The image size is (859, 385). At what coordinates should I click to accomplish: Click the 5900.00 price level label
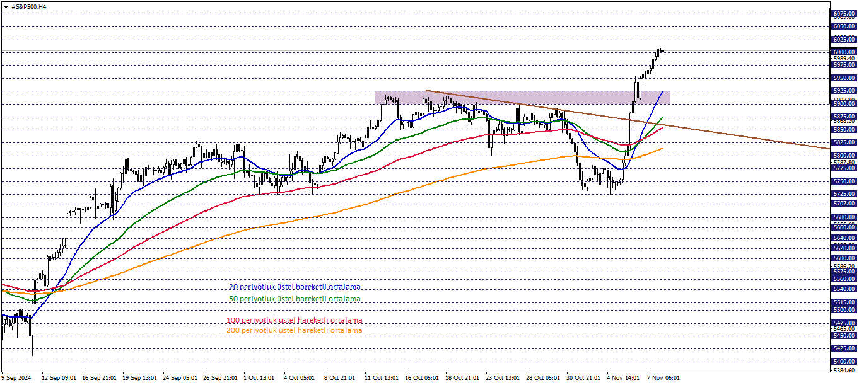coord(844,103)
